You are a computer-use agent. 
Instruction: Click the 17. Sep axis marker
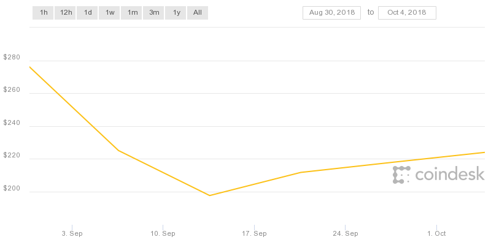tap(254, 233)
